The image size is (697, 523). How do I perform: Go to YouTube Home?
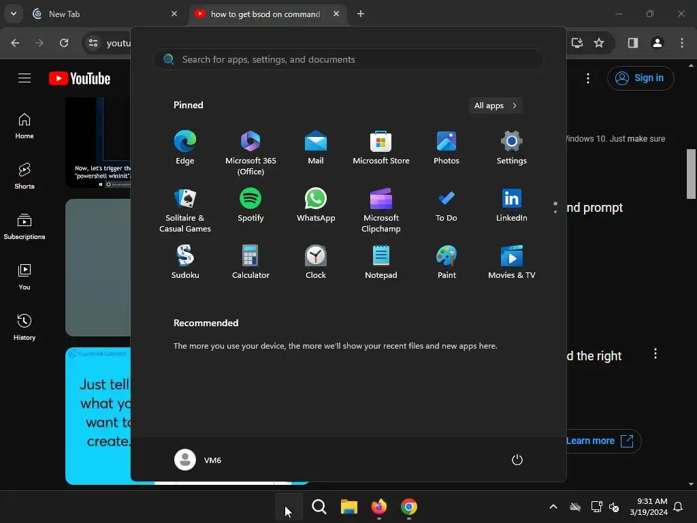25,126
